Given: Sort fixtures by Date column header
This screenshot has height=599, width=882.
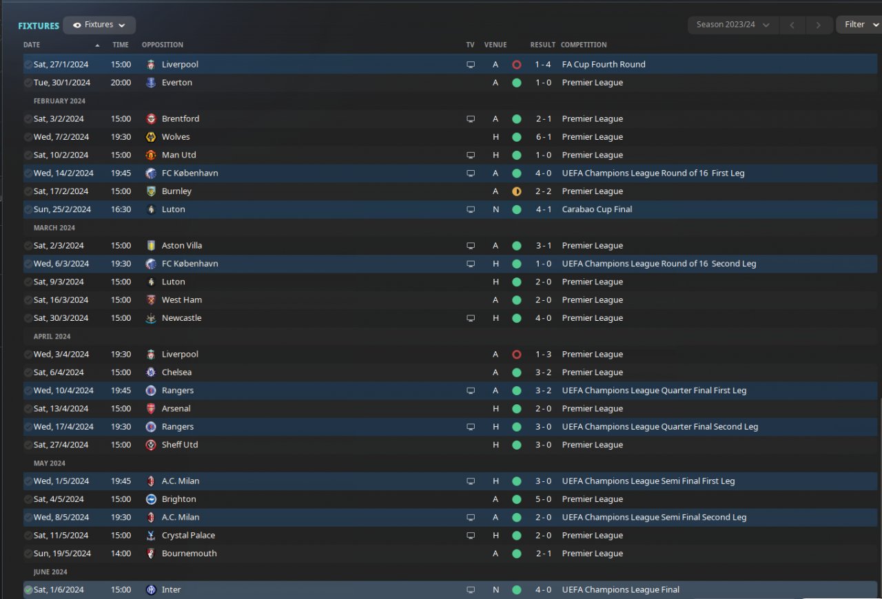Looking at the screenshot, I should click(32, 45).
